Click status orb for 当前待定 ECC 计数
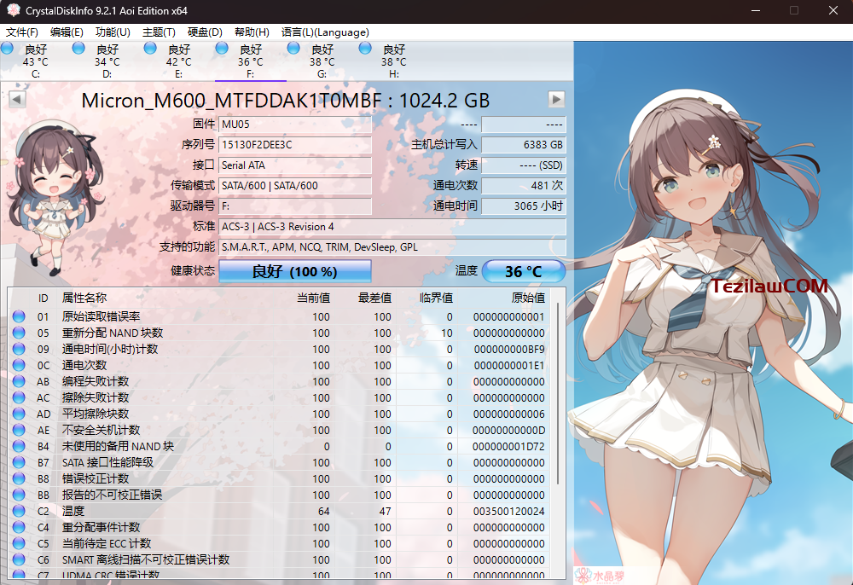This screenshot has height=585, width=853. pos(19,543)
